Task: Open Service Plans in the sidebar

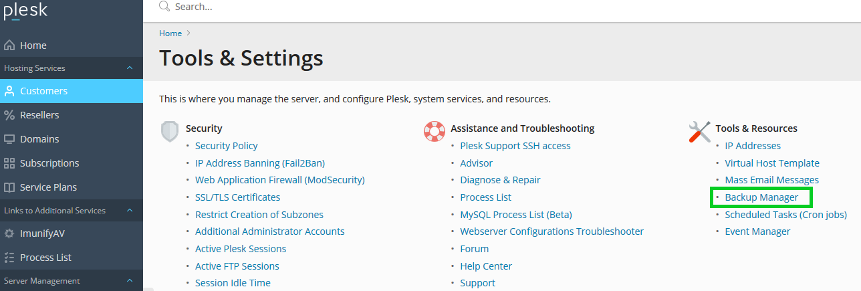Action: click(x=48, y=187)
